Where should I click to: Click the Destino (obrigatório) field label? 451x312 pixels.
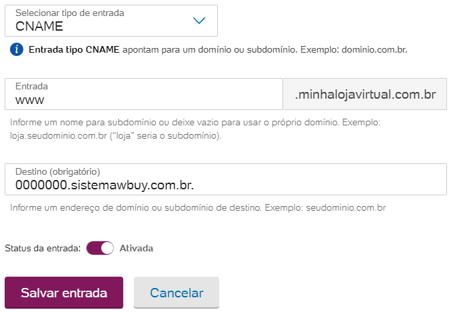click(57, 171)
